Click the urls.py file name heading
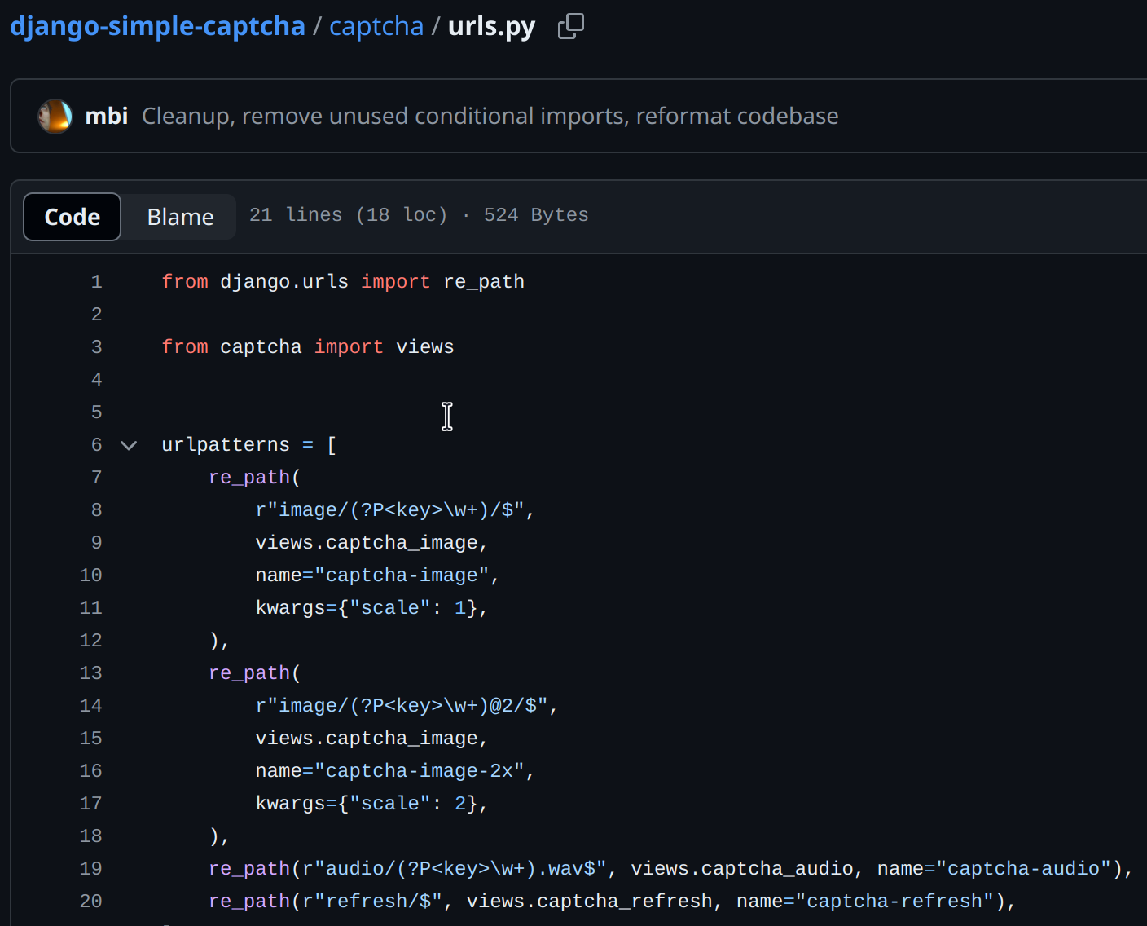The image size is (1147, 926). coord(491,26)
